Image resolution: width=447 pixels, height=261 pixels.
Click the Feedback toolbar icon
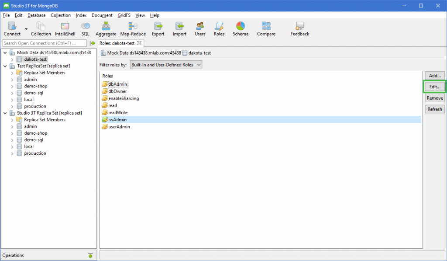click(x=299, y=29)
